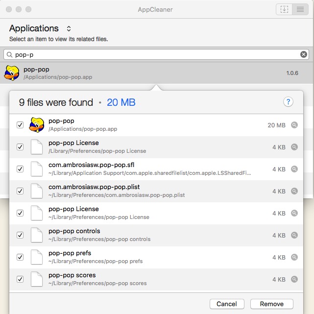Click 'pop-pop controls' file name

[x=74, y=231]
